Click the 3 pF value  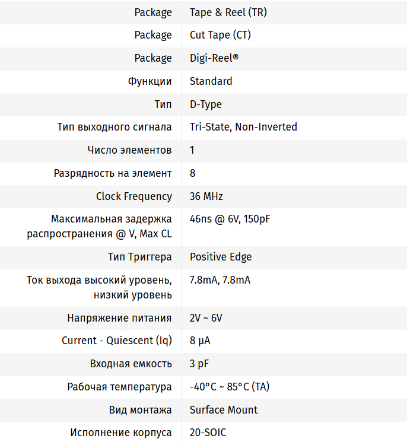(x=199, y=364)
